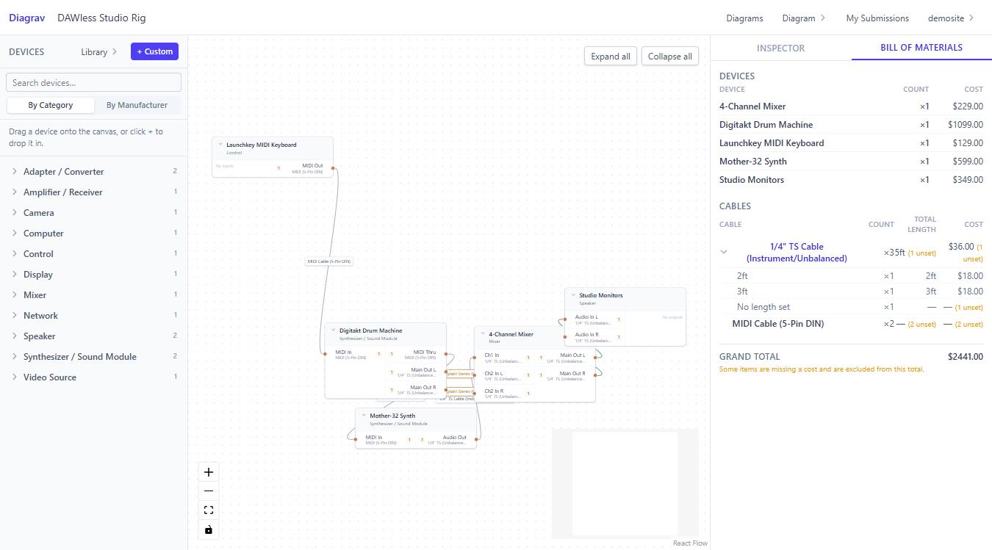Click the Mother-32 Audio Out port handle
The width and height of the screenshot is (992, 550).
(477, 439)
